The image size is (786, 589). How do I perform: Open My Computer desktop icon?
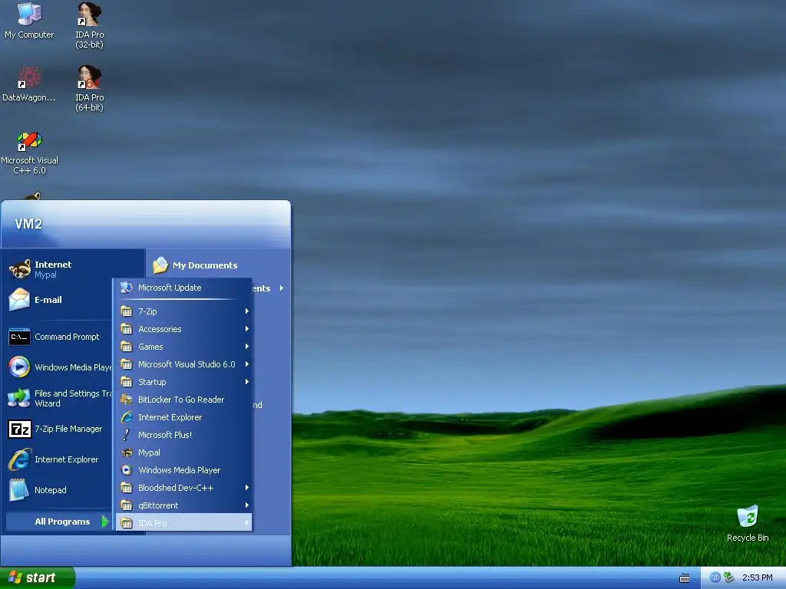tap(29, 21)
